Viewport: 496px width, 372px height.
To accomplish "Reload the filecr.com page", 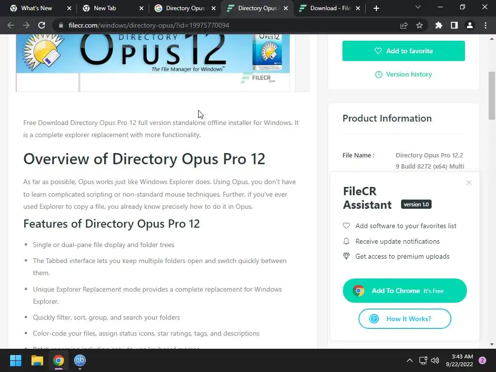I will [x=42, y=25].
